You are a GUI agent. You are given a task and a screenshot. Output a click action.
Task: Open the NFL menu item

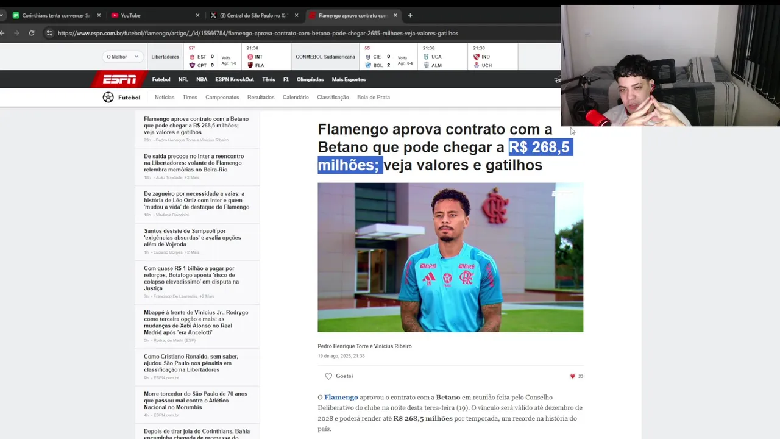[x=183, y=79]
